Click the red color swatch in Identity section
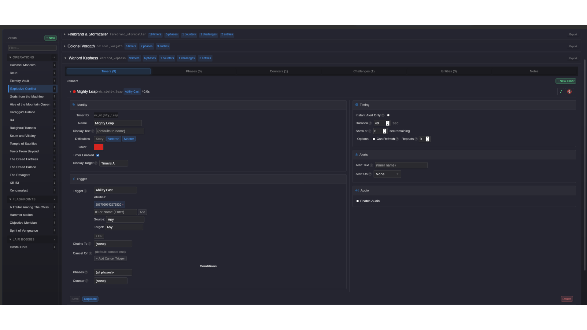 pyautogui.click(x=98, y=147)
